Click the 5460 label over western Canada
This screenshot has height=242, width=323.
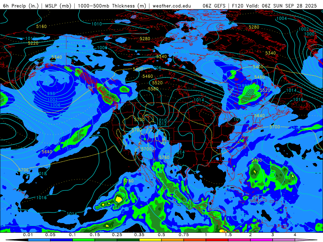tap(148, 76)
